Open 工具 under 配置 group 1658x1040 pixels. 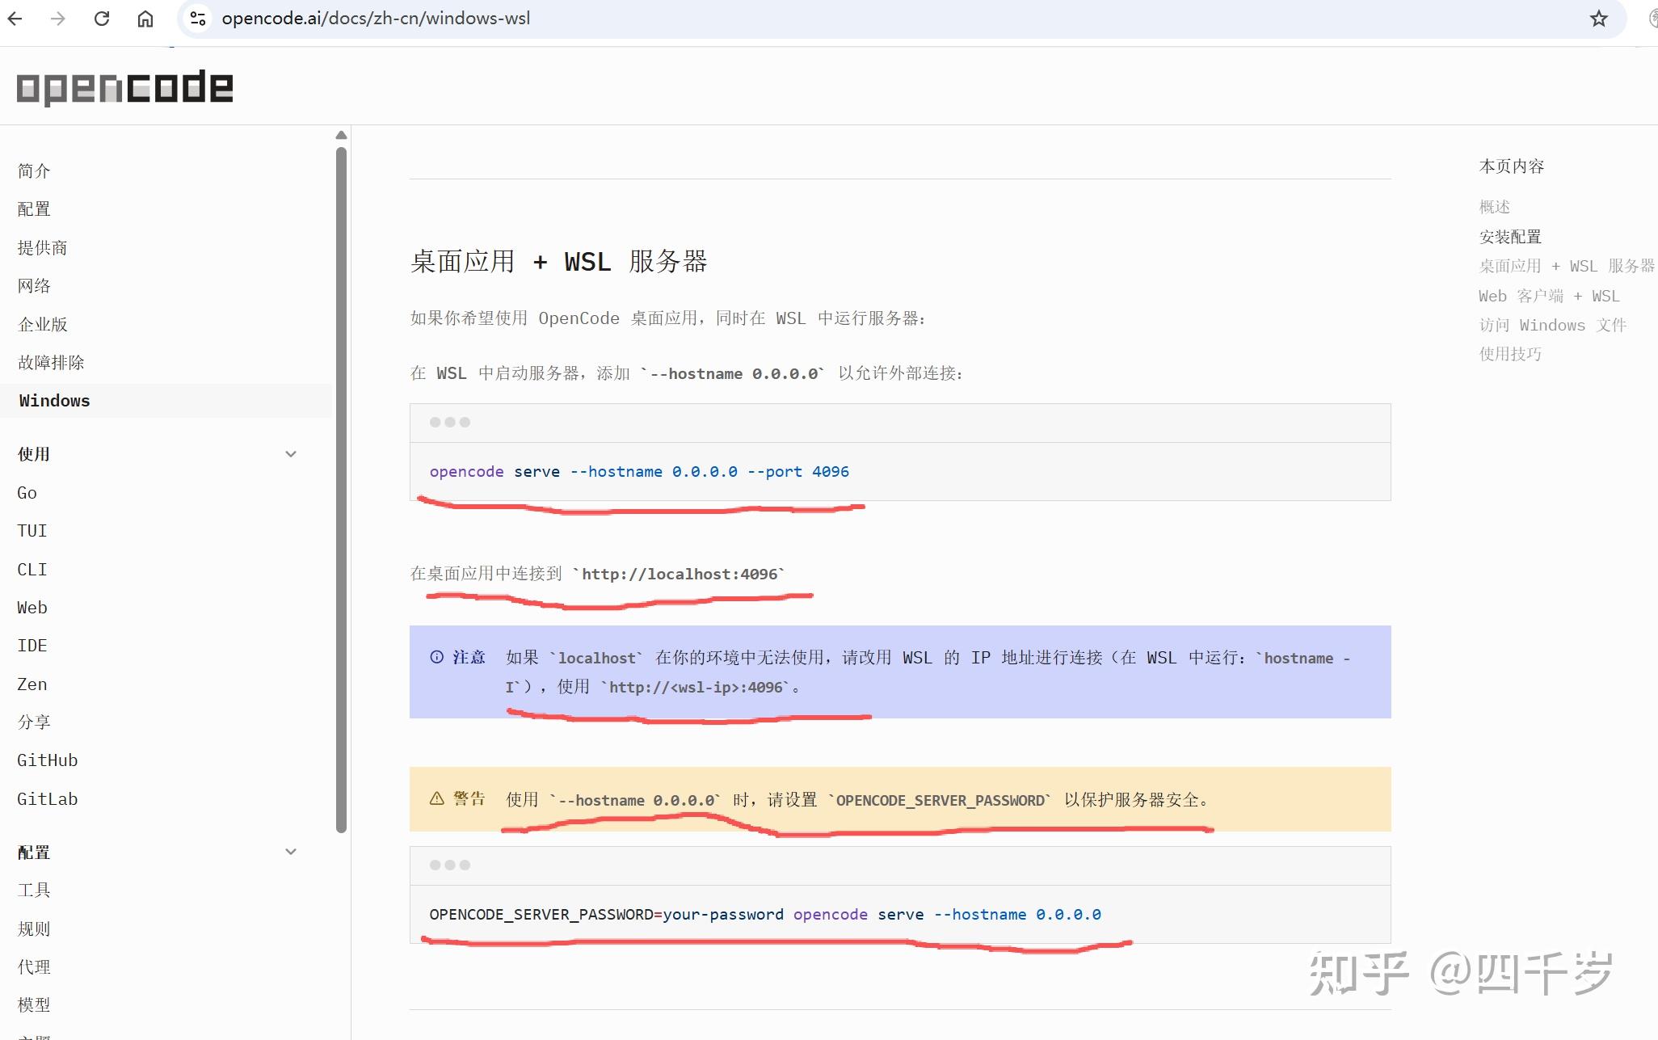pos(34,891)
